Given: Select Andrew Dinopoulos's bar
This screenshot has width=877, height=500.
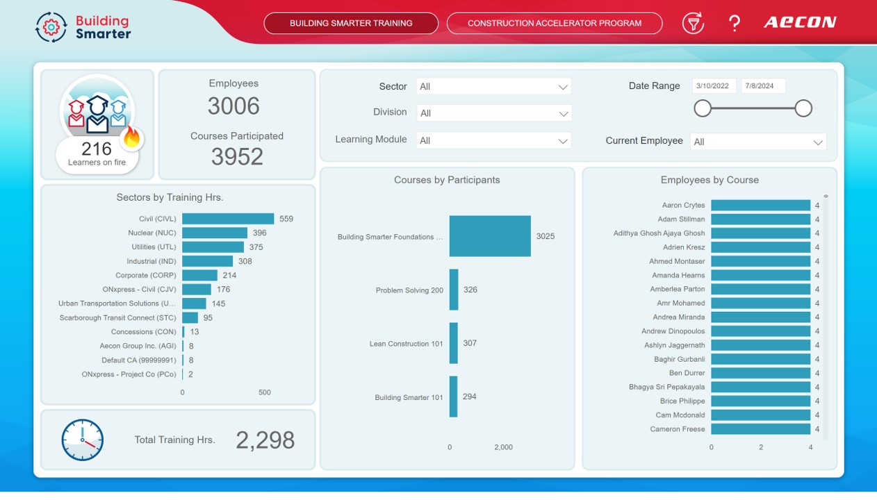Looking at the screenshot, I should [760, 331].
